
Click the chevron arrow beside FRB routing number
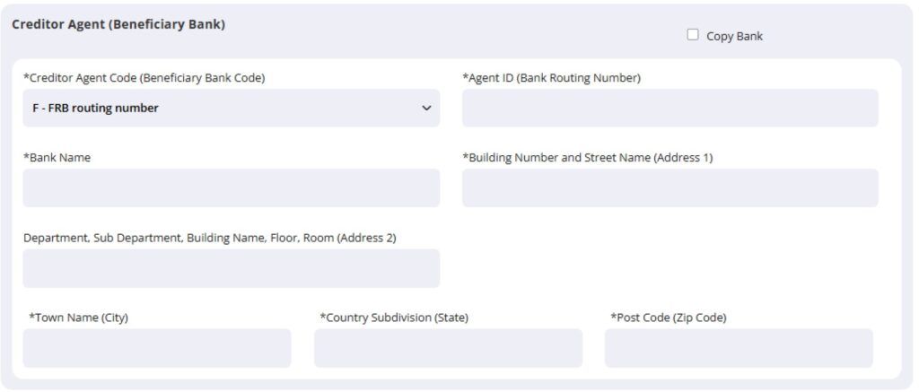[x=426, y=108]
